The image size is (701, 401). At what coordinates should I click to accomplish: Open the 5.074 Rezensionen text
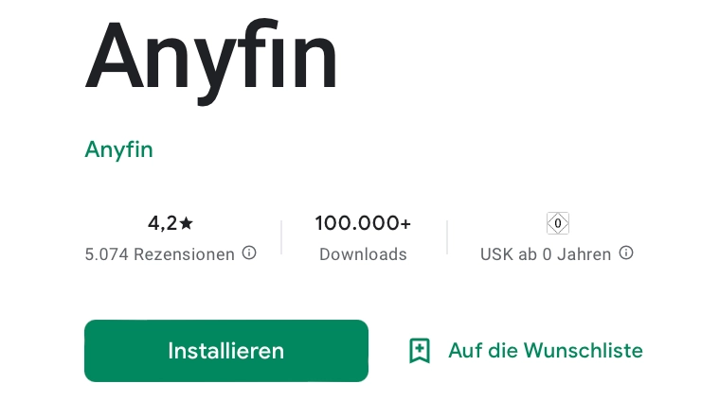click(x=159, y=254)
